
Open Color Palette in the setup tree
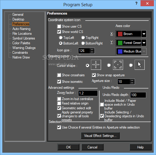pos(21,43)
